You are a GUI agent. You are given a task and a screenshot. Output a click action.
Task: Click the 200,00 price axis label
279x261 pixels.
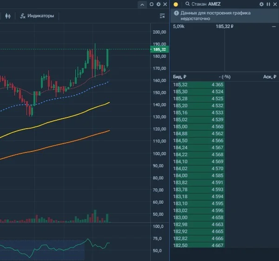[x=159, y=32]
